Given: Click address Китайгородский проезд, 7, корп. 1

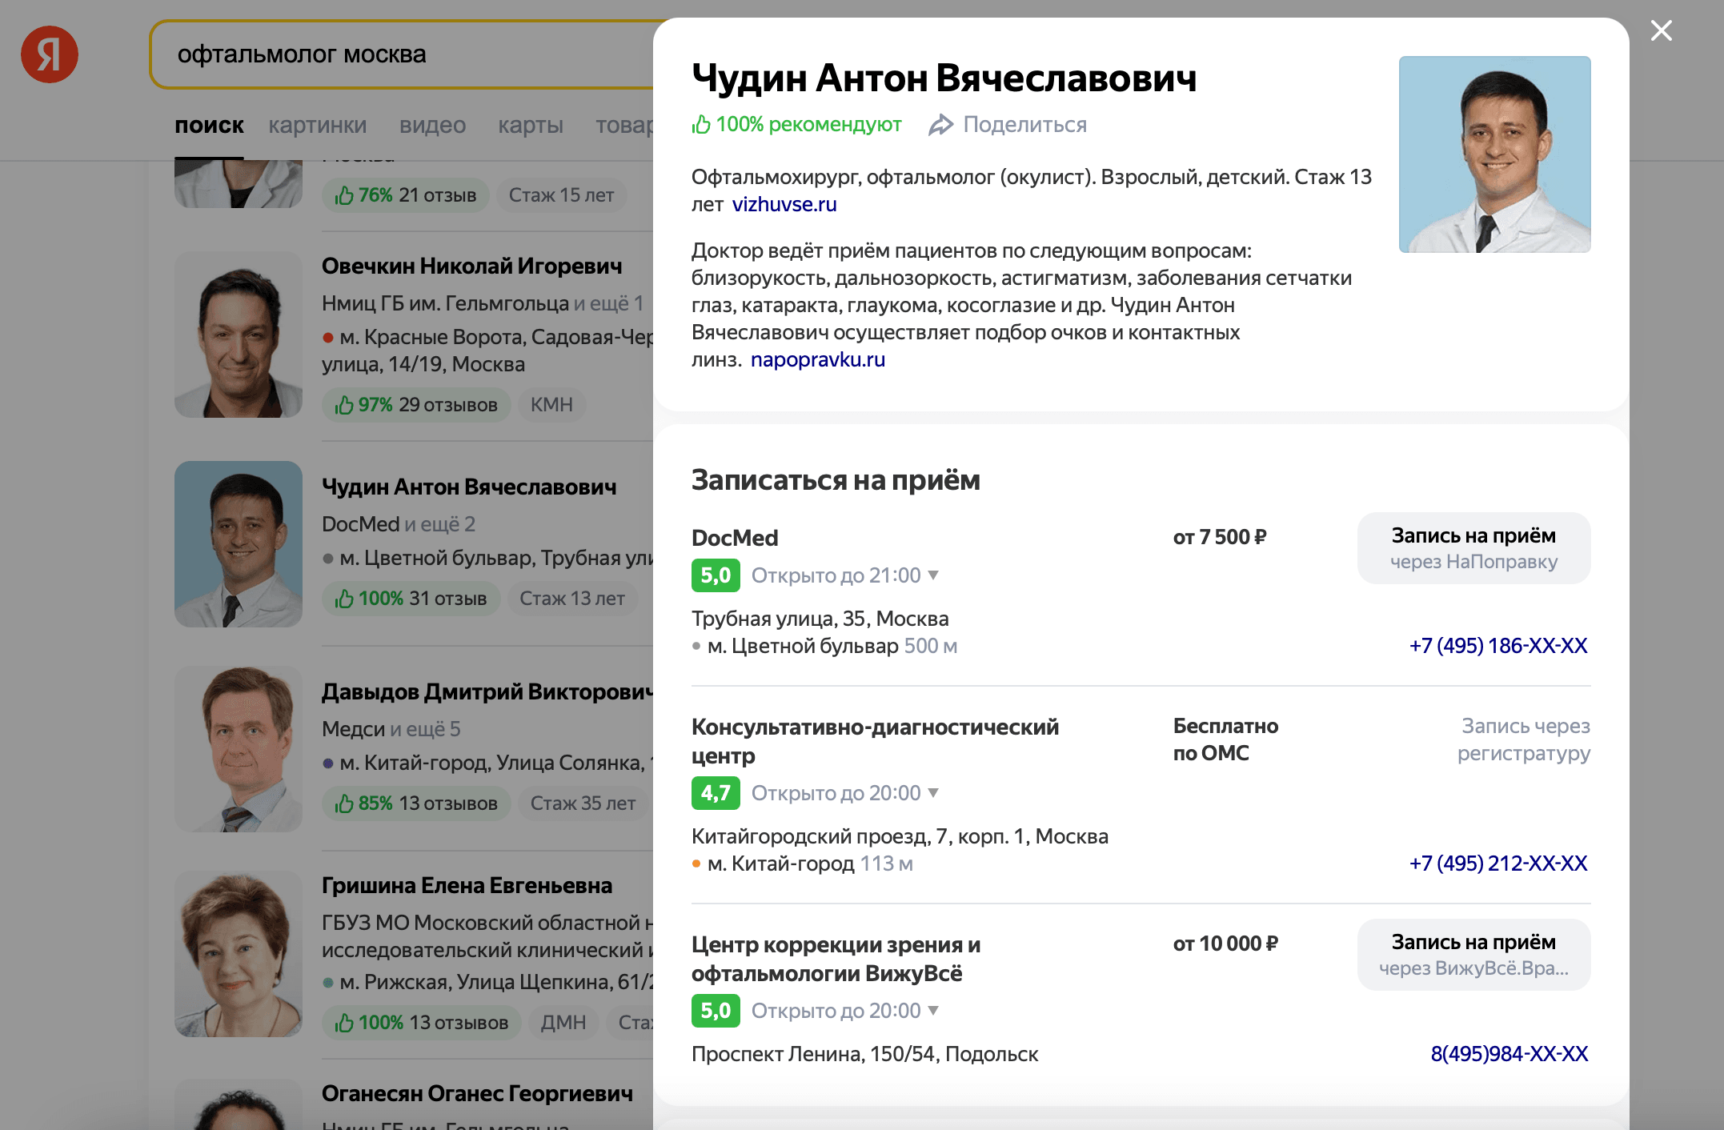Looking at the screenshot, I should click(900, 836).
